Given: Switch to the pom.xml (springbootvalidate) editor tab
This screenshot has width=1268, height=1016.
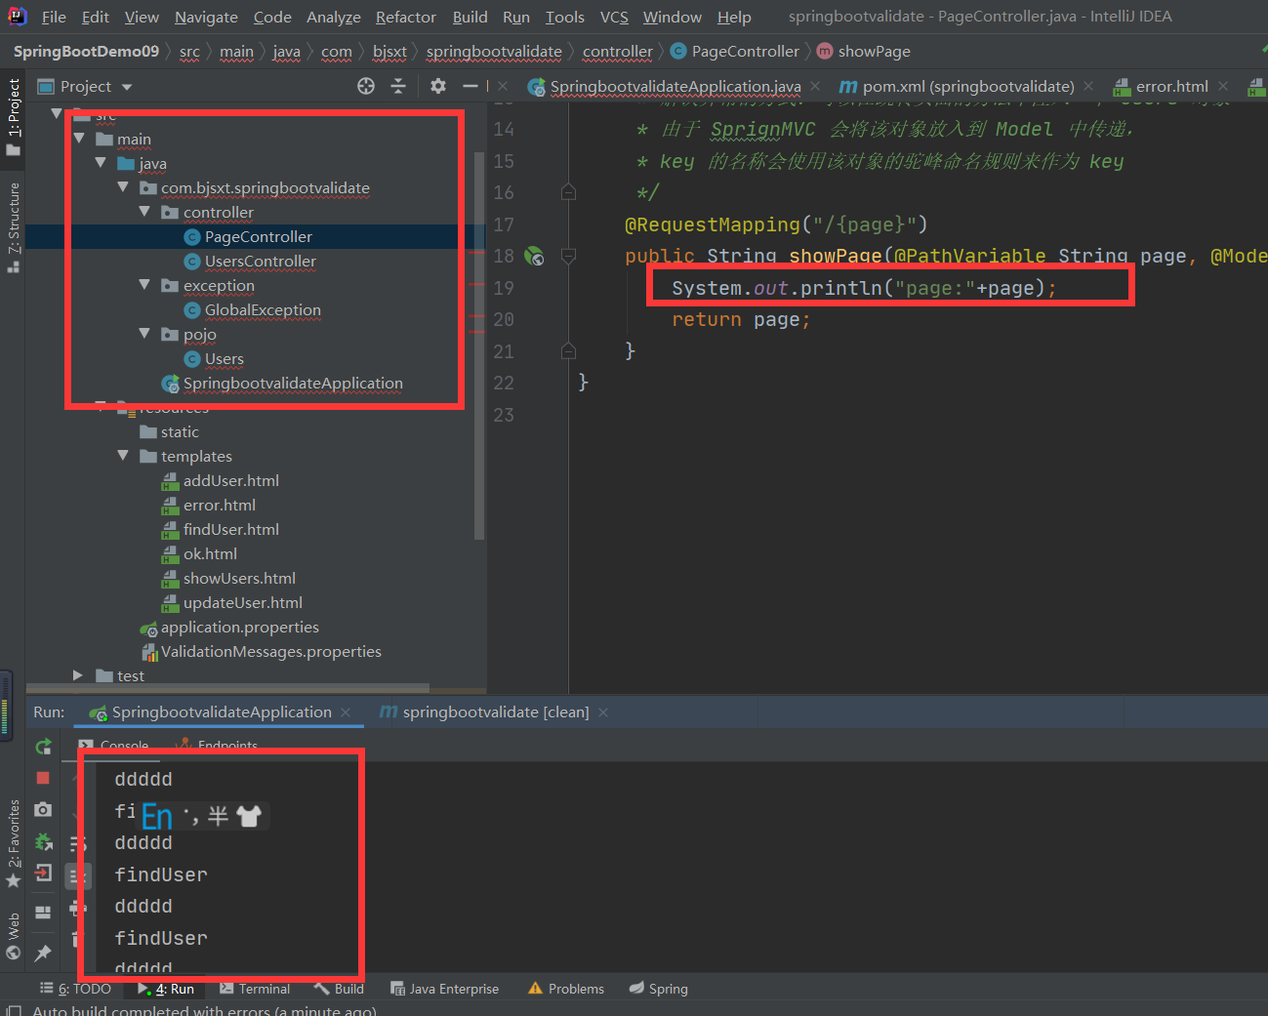Looking at the screenshot, I should click(x=967, y=87).
